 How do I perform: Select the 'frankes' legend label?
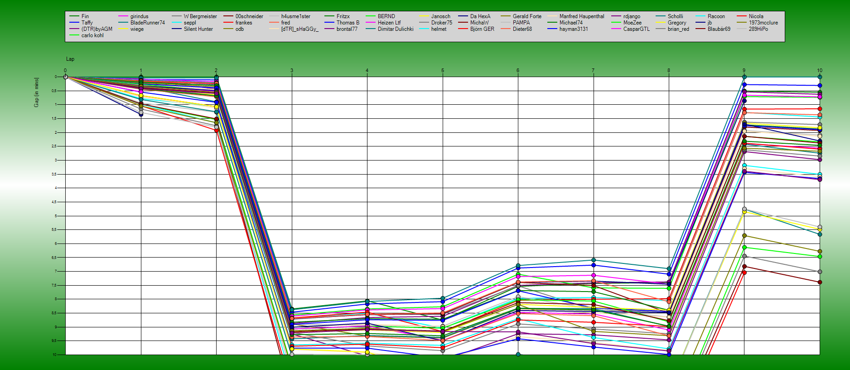coord(244,23)
